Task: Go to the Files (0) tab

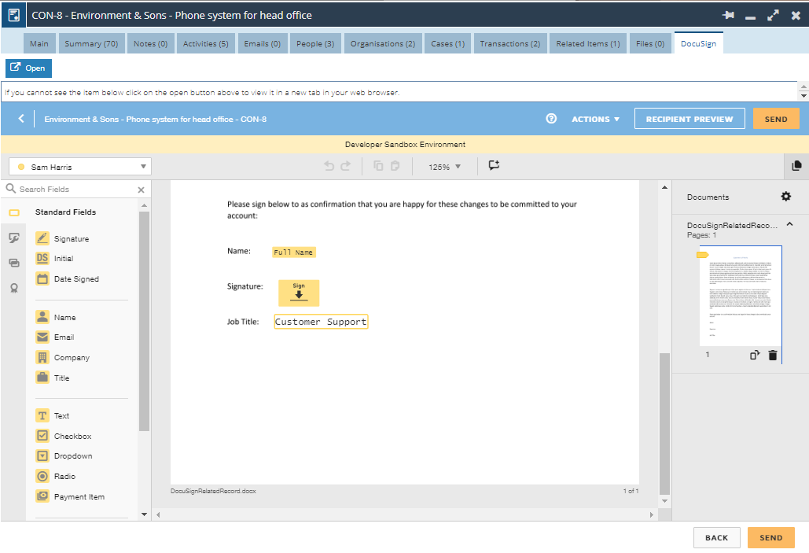Action: coord(650,44)
